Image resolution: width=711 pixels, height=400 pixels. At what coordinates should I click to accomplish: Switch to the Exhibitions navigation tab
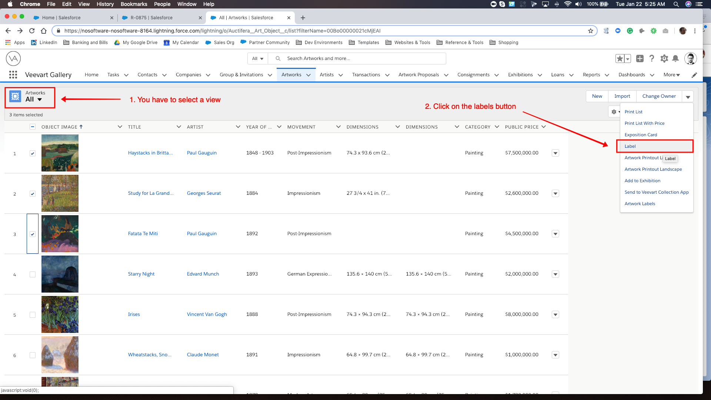[x=520, y=75]
